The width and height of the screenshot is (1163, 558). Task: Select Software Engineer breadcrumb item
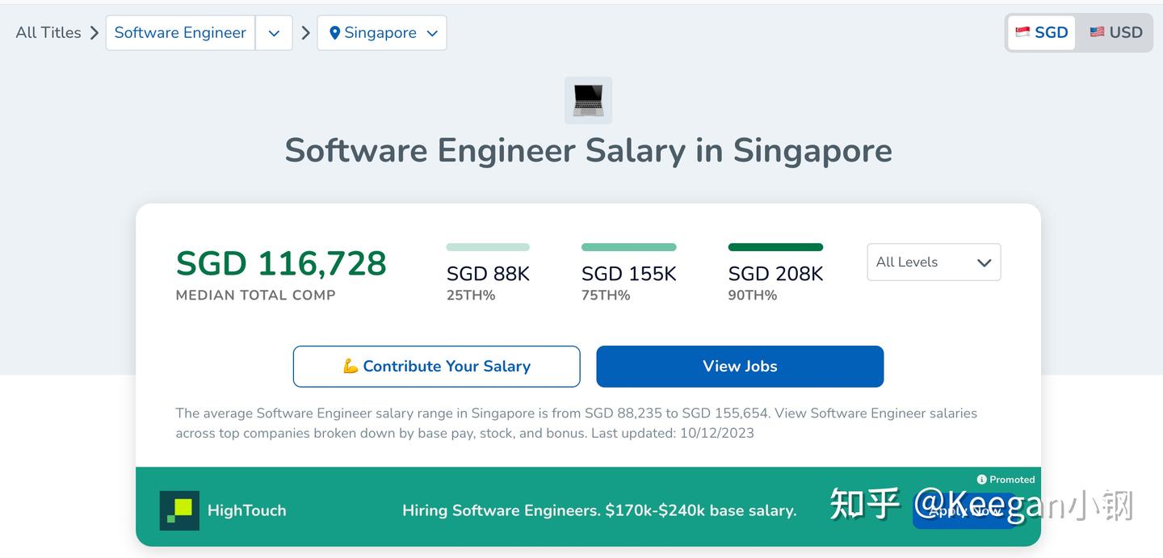pyautogui.click(x=180, y=33)
